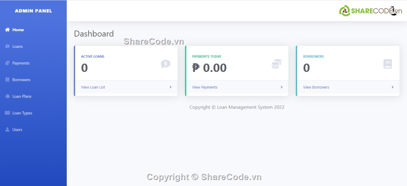This screenshot has height=186, width=407.
Task: Click the Loans sidebar icon
Action: [x=7, y=46]
